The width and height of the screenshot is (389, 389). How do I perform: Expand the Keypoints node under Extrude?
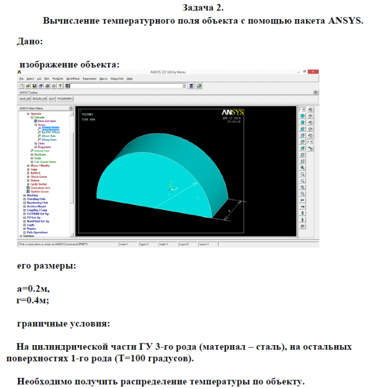pos(36,147)
